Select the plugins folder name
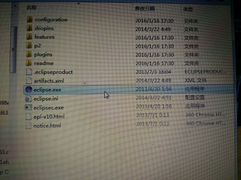 (43, 54)
